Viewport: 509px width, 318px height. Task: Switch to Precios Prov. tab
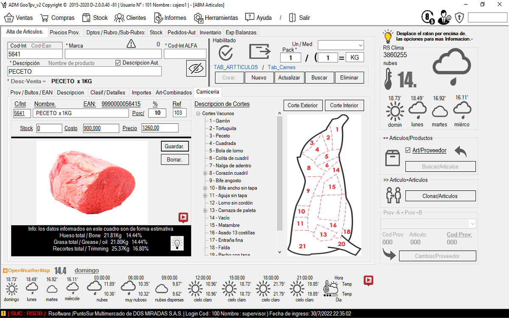click(64, 32)
